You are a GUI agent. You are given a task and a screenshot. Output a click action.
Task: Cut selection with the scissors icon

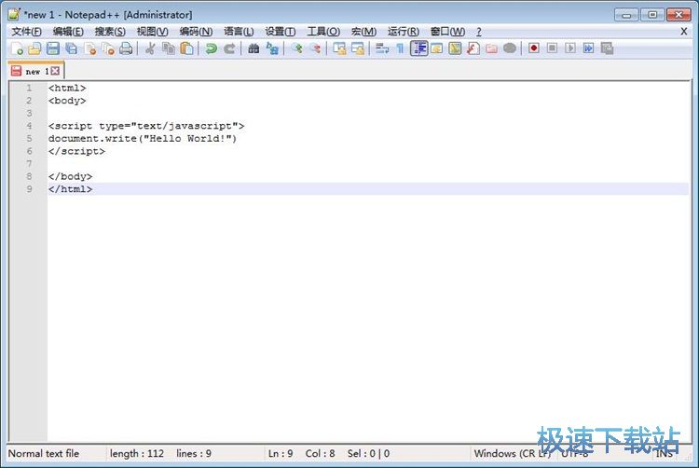[150, 48]
